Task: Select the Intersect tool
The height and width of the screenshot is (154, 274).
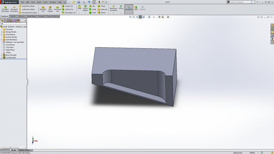Action: [102, 10]
